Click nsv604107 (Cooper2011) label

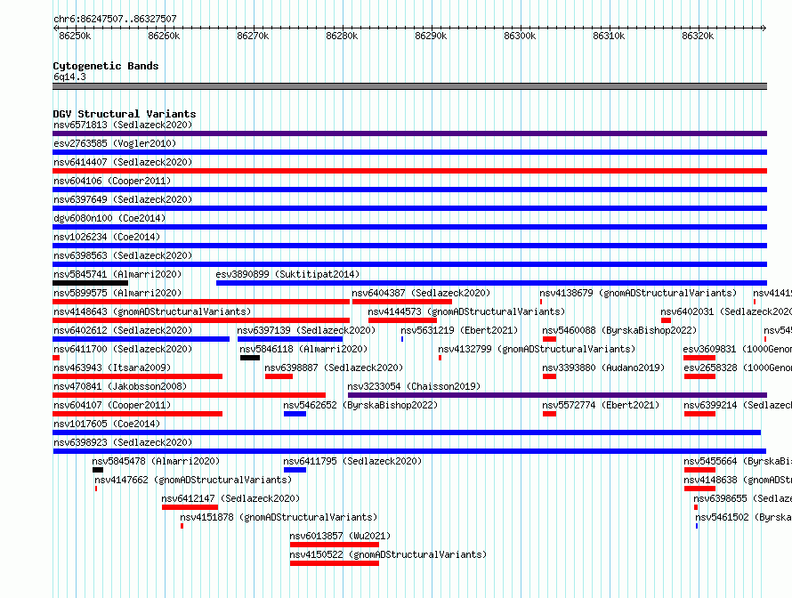(x=112, y=405)
